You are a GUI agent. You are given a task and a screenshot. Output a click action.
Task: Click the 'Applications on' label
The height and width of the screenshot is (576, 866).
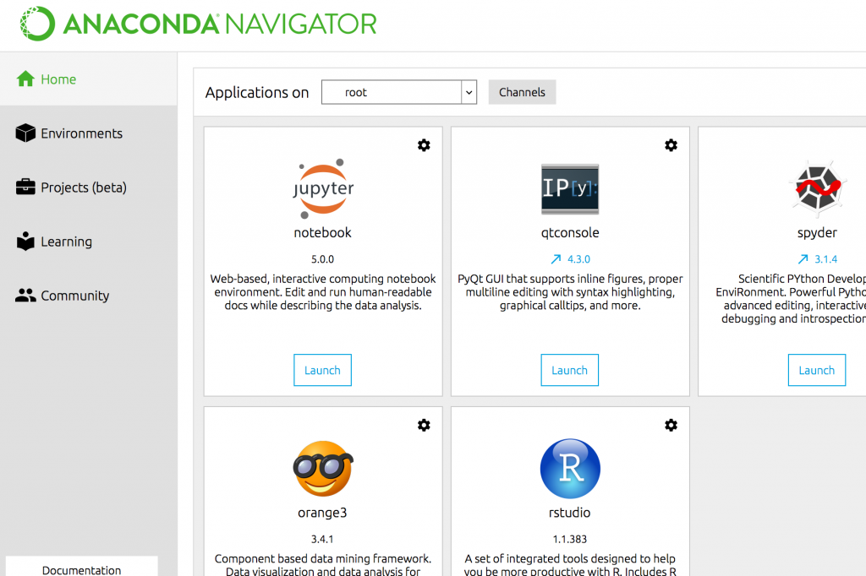(x=257, y=92)
